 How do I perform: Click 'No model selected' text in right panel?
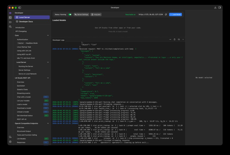point(204,78)
